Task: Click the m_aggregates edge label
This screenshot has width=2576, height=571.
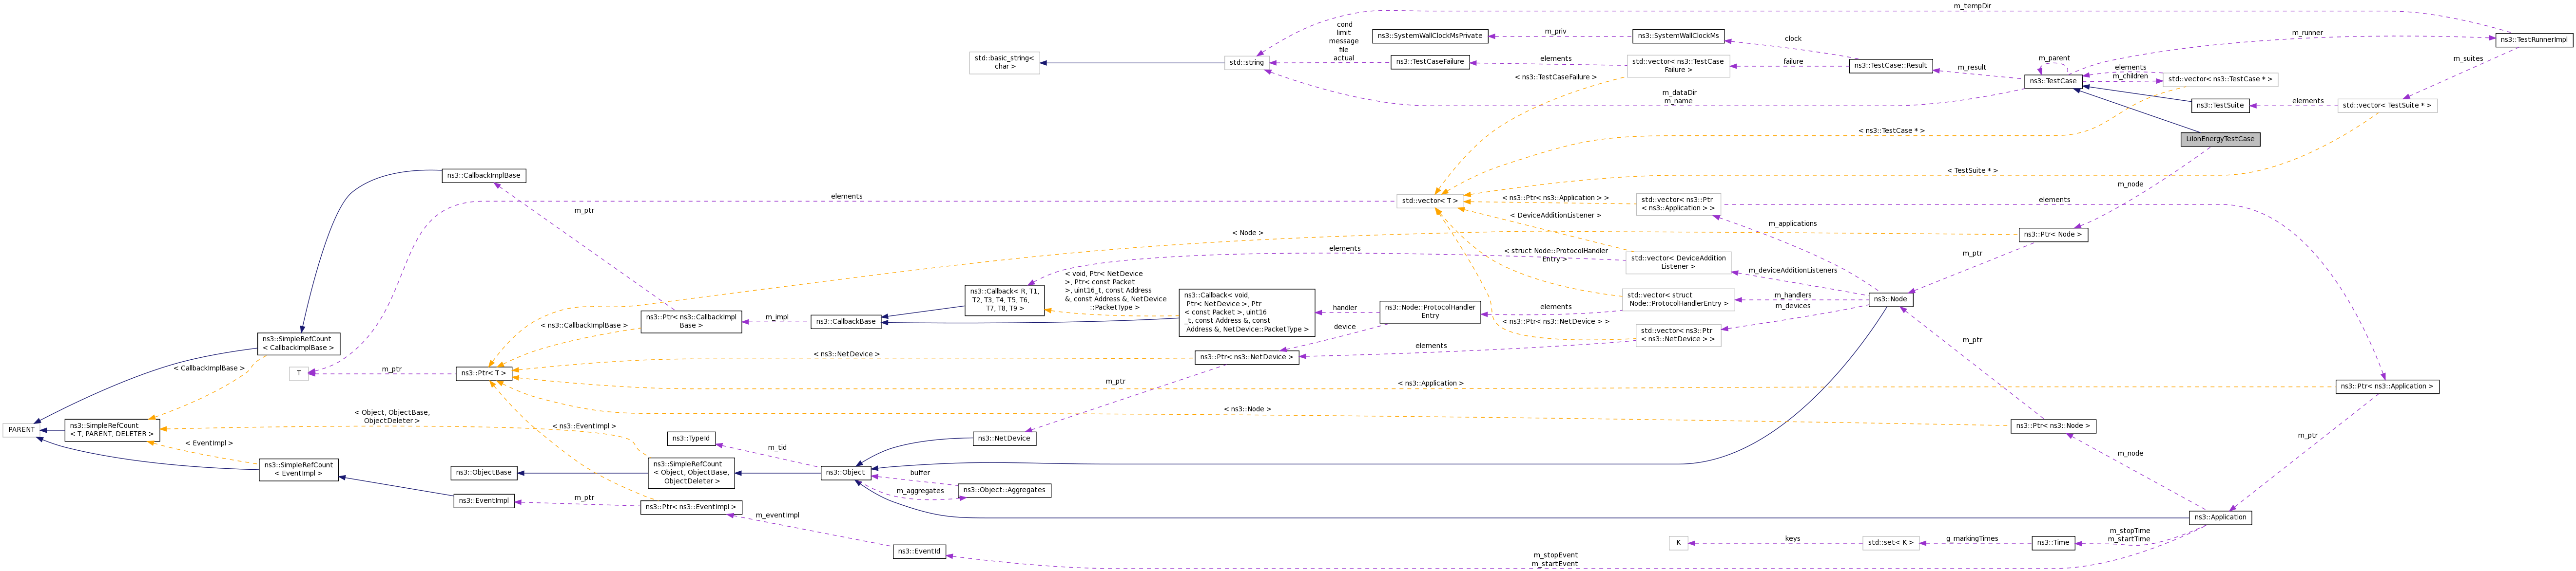Action: [920, 491]
